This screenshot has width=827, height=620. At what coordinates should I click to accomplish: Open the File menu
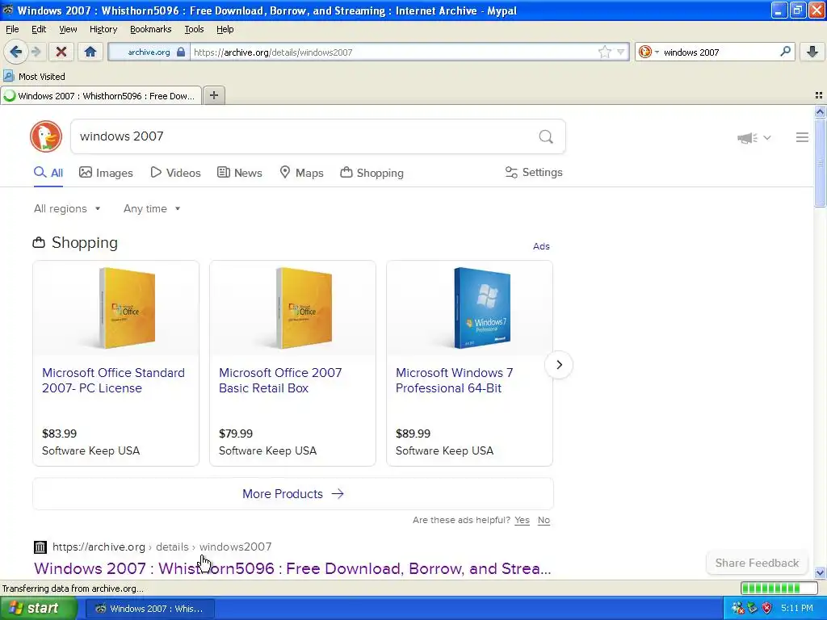[12, 29]
